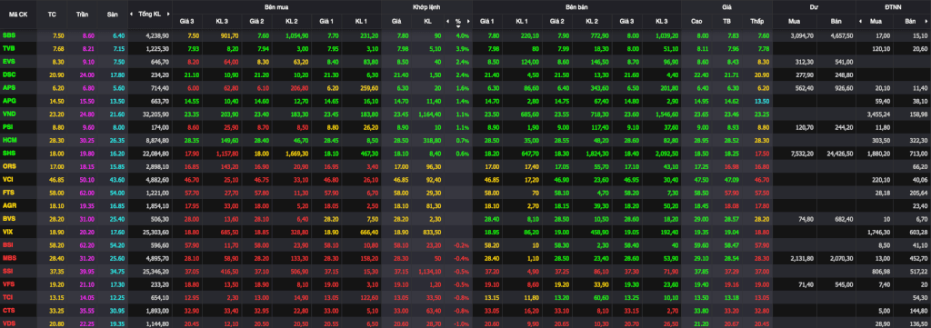Image resolution: width=931 pixels, height=328 pixels.
Task: Click the left arrow beside the % column
Action: click(447, 22)
